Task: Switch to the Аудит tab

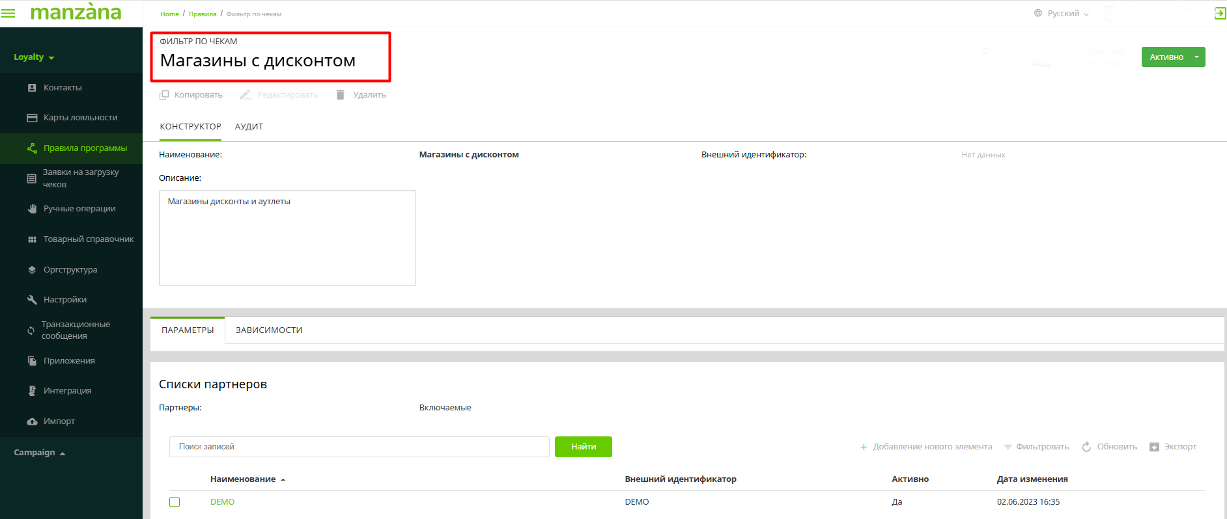Action: click(249, 127)
